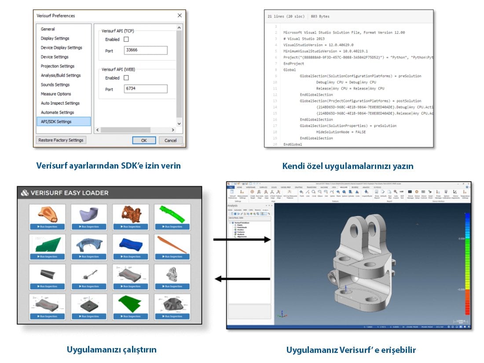Screen dimensions: 484x363
Task: Start the Run Auto Align tool
Action: [259, 194]
